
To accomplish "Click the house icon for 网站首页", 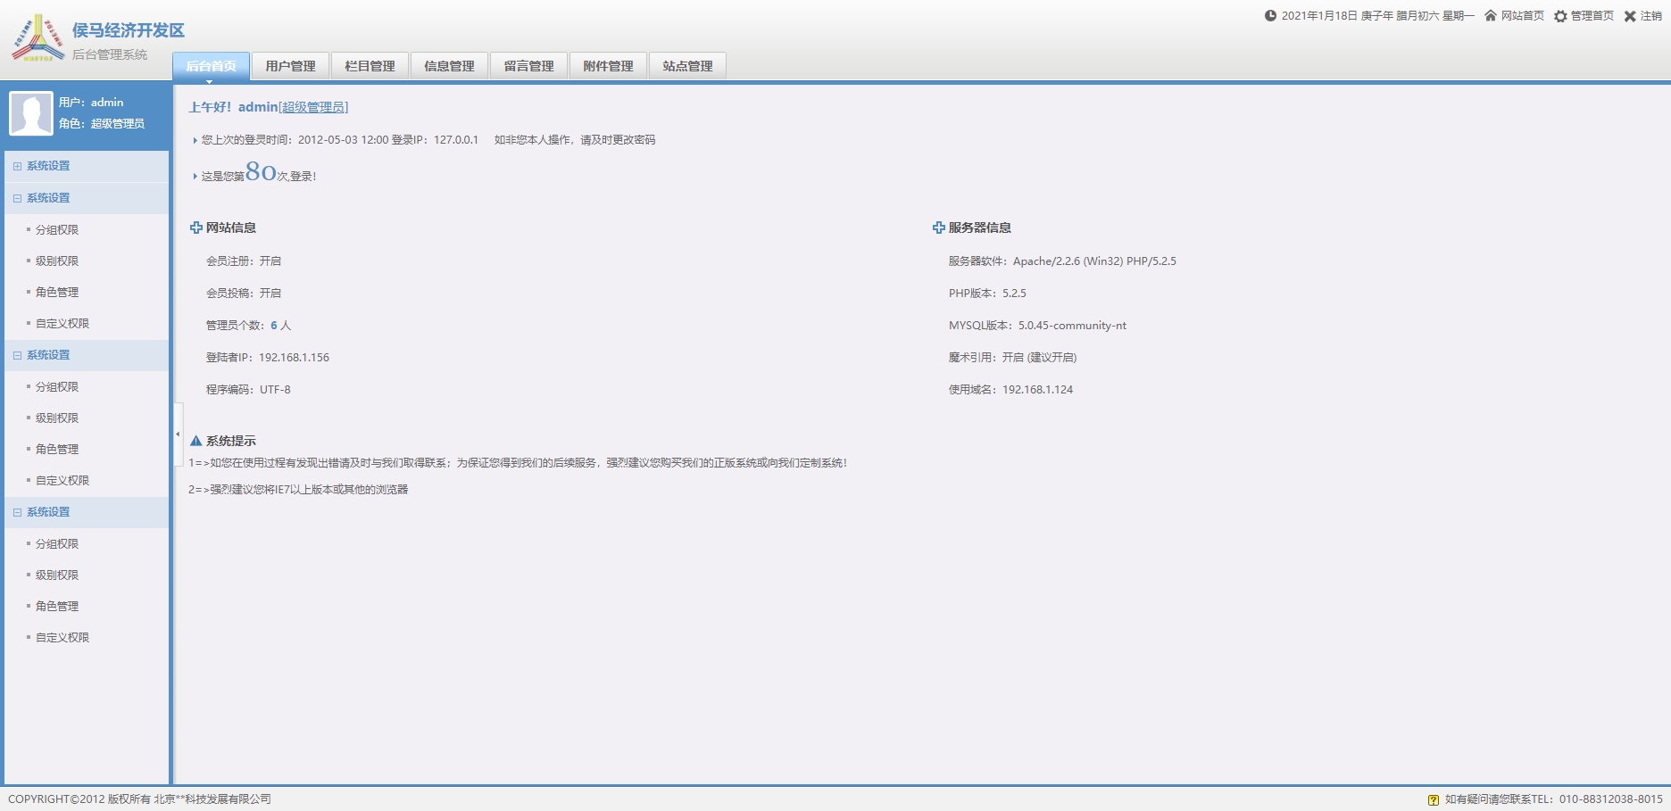I will click(1490, 16).
